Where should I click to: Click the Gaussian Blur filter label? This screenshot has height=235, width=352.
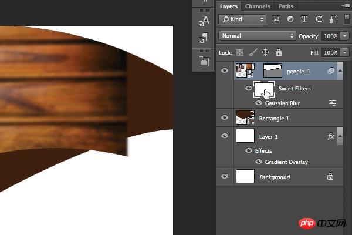coord(282,103)
